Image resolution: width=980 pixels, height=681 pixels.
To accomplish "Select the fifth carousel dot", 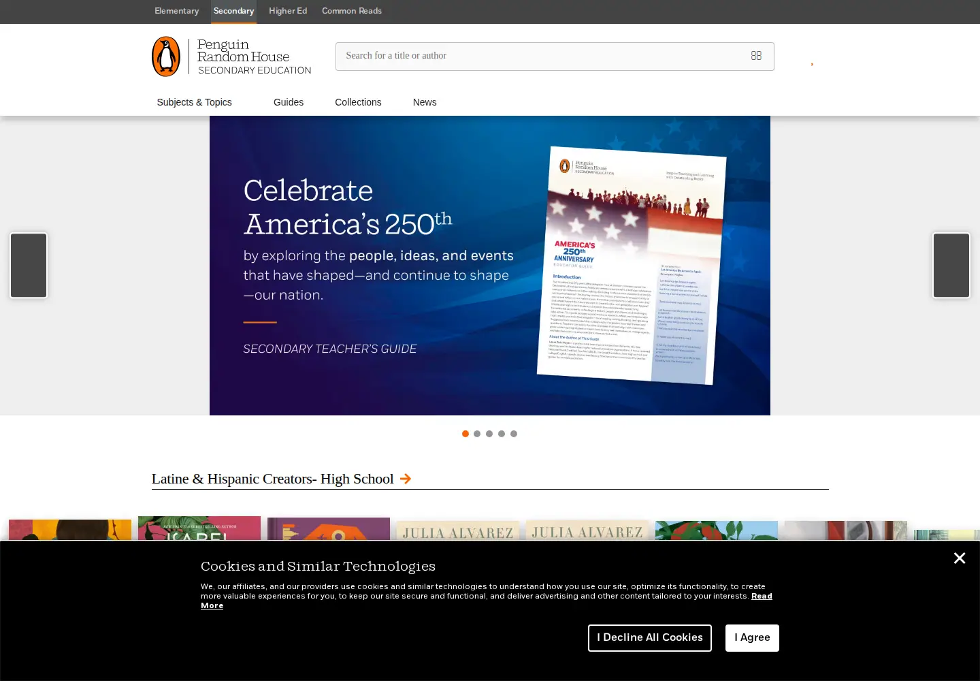I will pyautogui.click(x=514, y=434).
